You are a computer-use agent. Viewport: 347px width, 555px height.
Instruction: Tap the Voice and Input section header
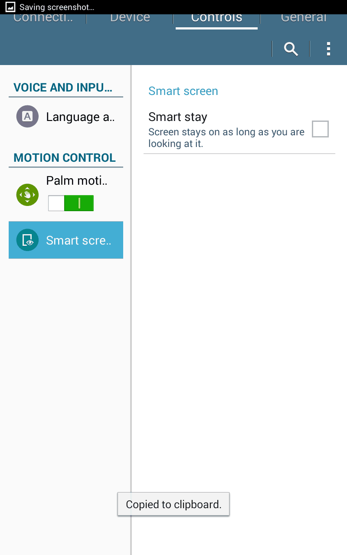tap(63, 88)
